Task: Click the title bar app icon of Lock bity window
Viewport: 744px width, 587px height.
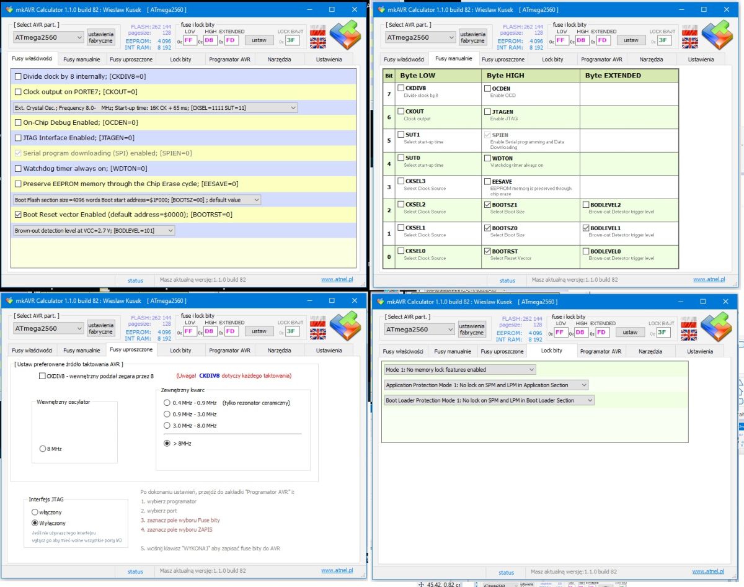Action: coord(379,302)
